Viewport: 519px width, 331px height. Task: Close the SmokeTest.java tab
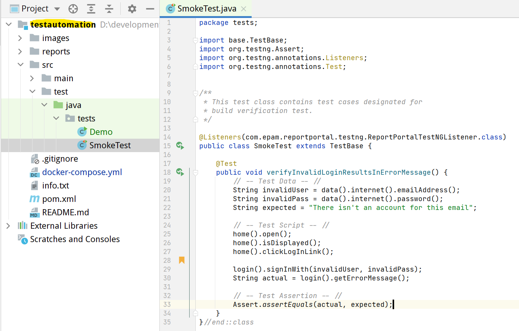[244, 9]
